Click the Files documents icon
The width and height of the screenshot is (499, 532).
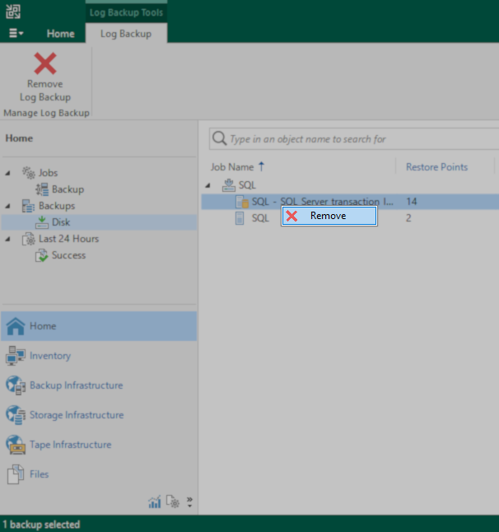pos(16,474)
